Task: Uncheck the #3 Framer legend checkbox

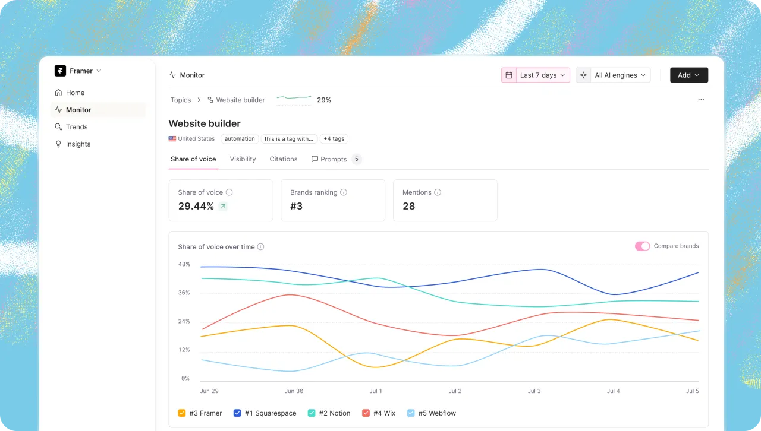Action: tap(182, 413)
